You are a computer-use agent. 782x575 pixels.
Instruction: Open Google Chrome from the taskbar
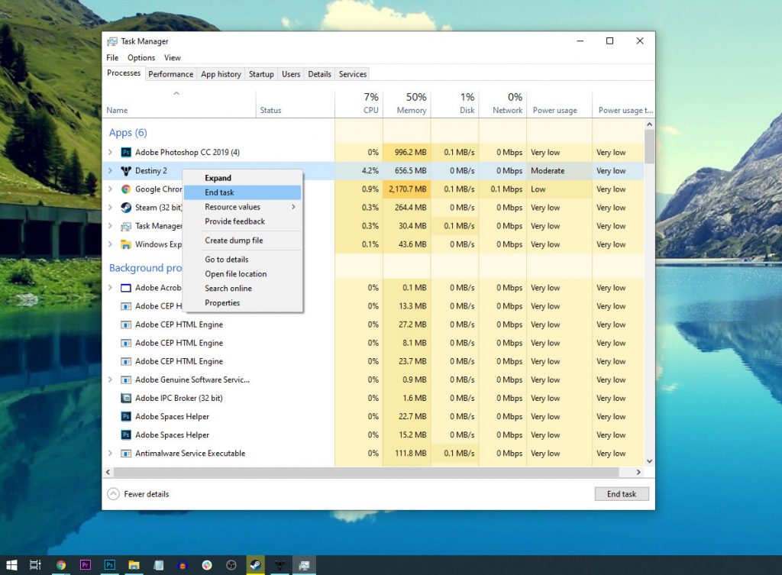coord(61,565)
